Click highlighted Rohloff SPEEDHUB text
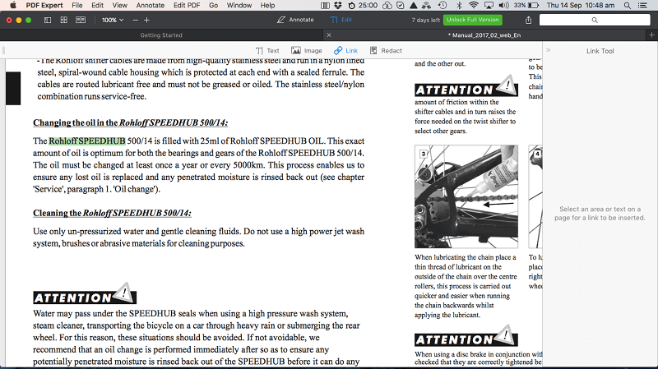The height and width of the screenshot is (369, 658). point(87,141)
